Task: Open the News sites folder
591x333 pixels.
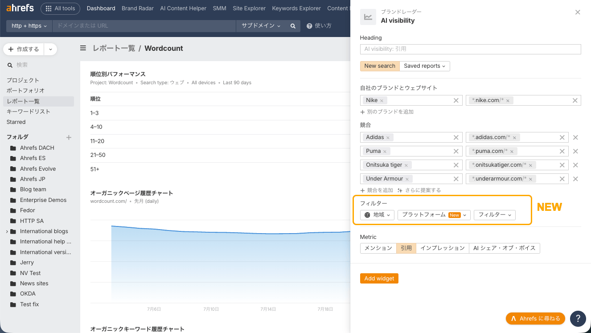Action: (x=34, y=284)
